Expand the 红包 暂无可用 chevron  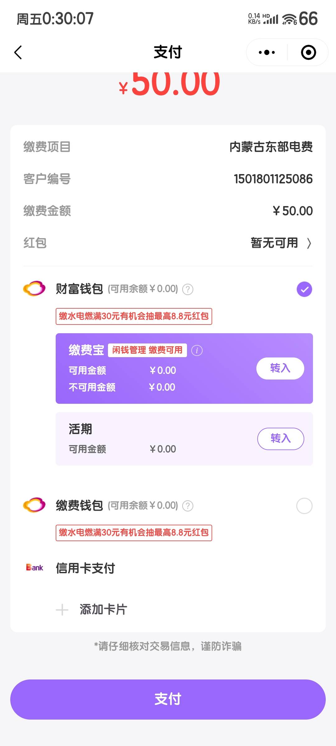pyautogui.click(x=309, y=243)
